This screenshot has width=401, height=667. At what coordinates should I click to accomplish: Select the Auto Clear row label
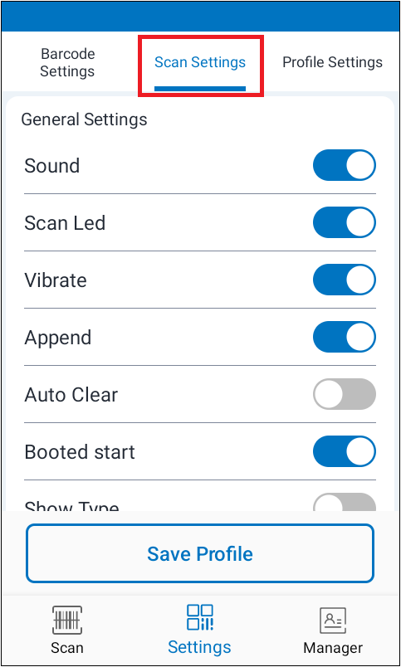71,395
